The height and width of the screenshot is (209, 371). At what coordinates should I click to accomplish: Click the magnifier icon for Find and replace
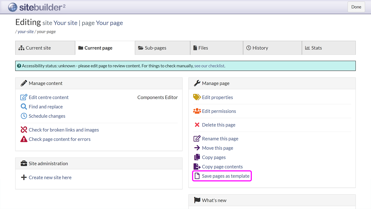24,107
